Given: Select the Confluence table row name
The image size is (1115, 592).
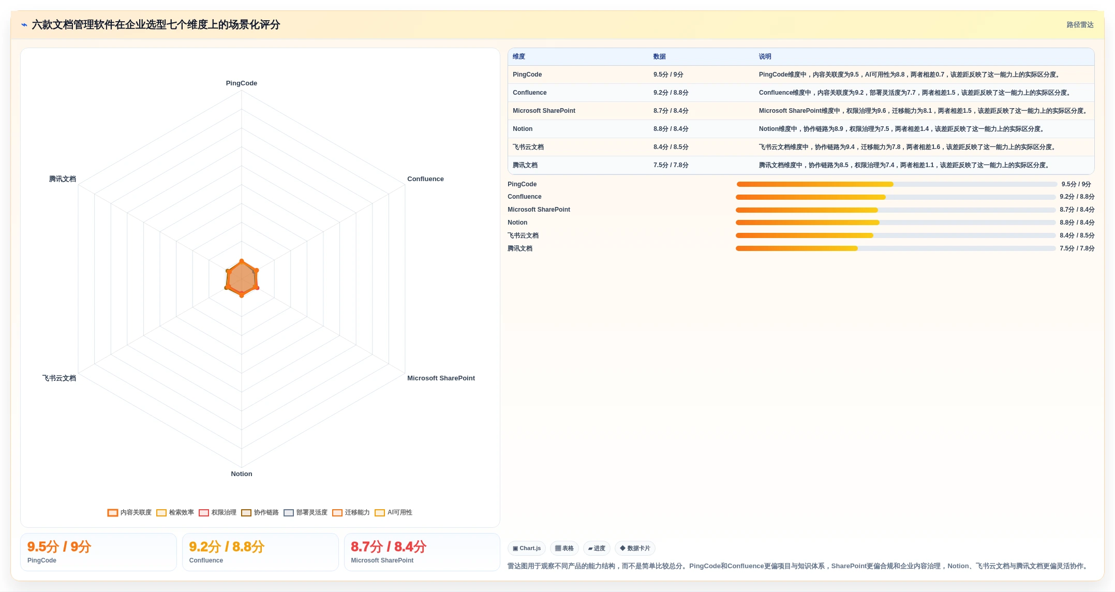Looking at the screenshot, I should click(529, 93).
